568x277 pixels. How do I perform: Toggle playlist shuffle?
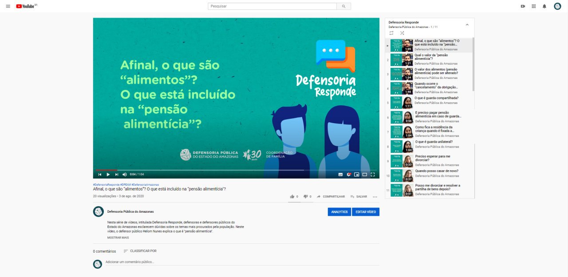(x=402, y=33)
